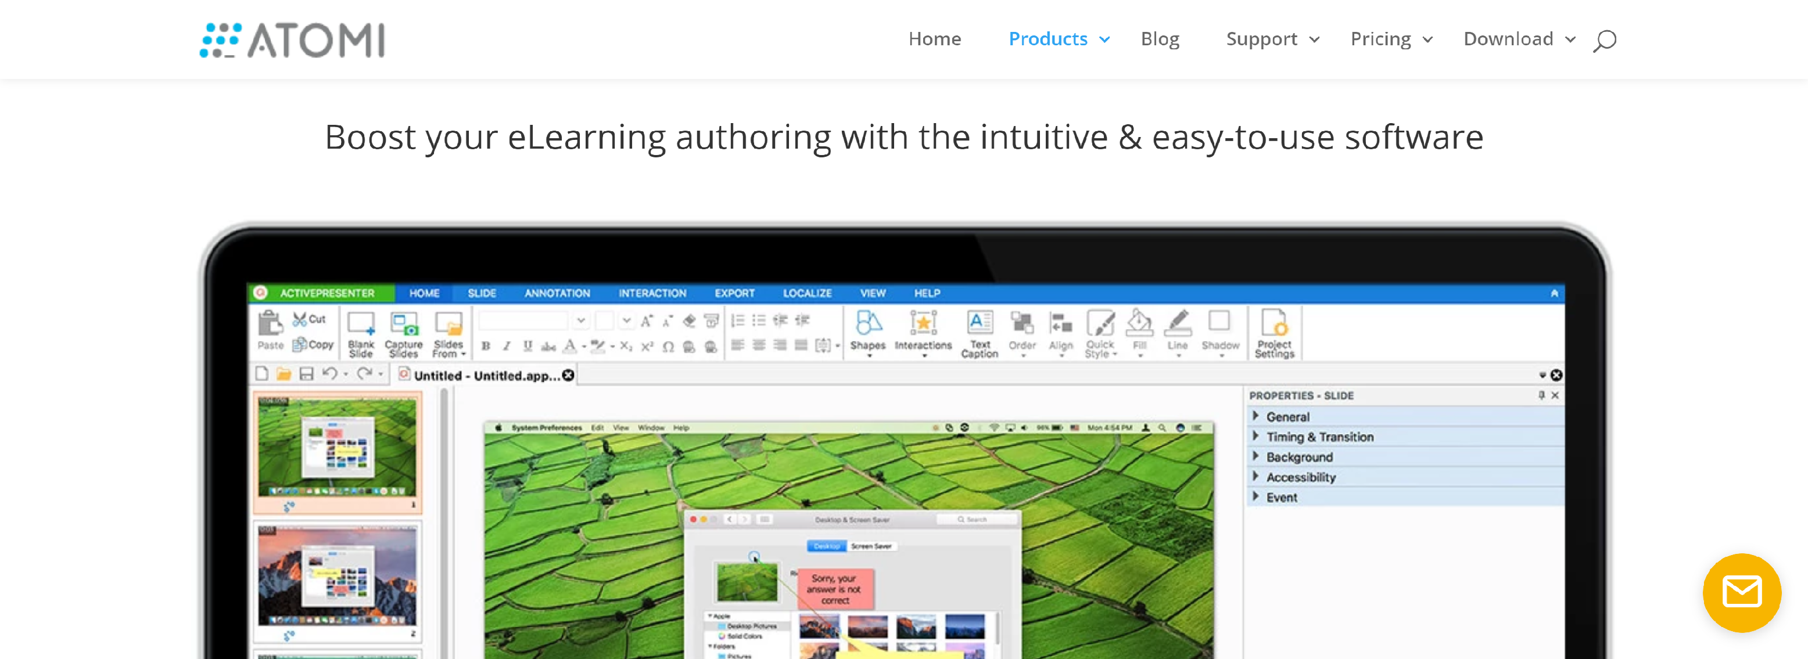Insert a Text Caption

click(x=979, y=334)
